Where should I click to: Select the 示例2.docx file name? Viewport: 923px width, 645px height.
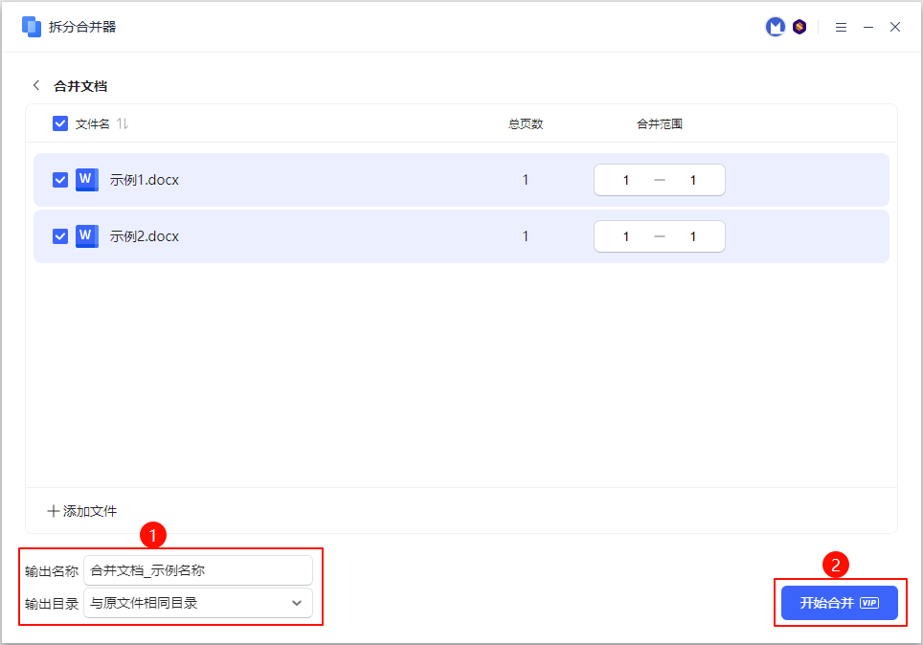point(145,236)
